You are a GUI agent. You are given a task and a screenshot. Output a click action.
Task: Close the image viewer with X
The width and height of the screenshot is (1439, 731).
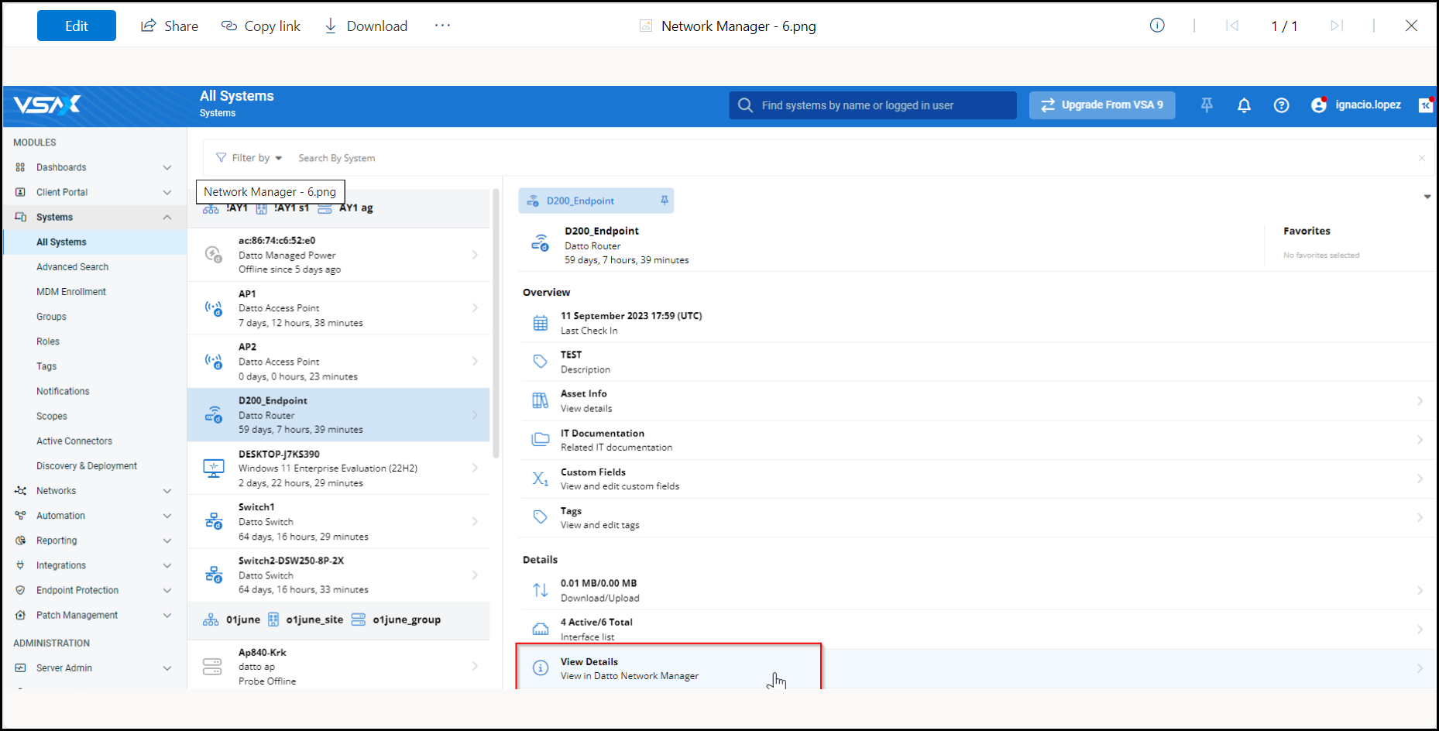click(1411, 26)
